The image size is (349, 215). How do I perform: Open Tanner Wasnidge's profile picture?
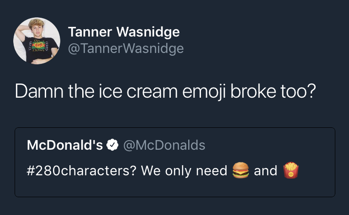(x=37, y=41)
